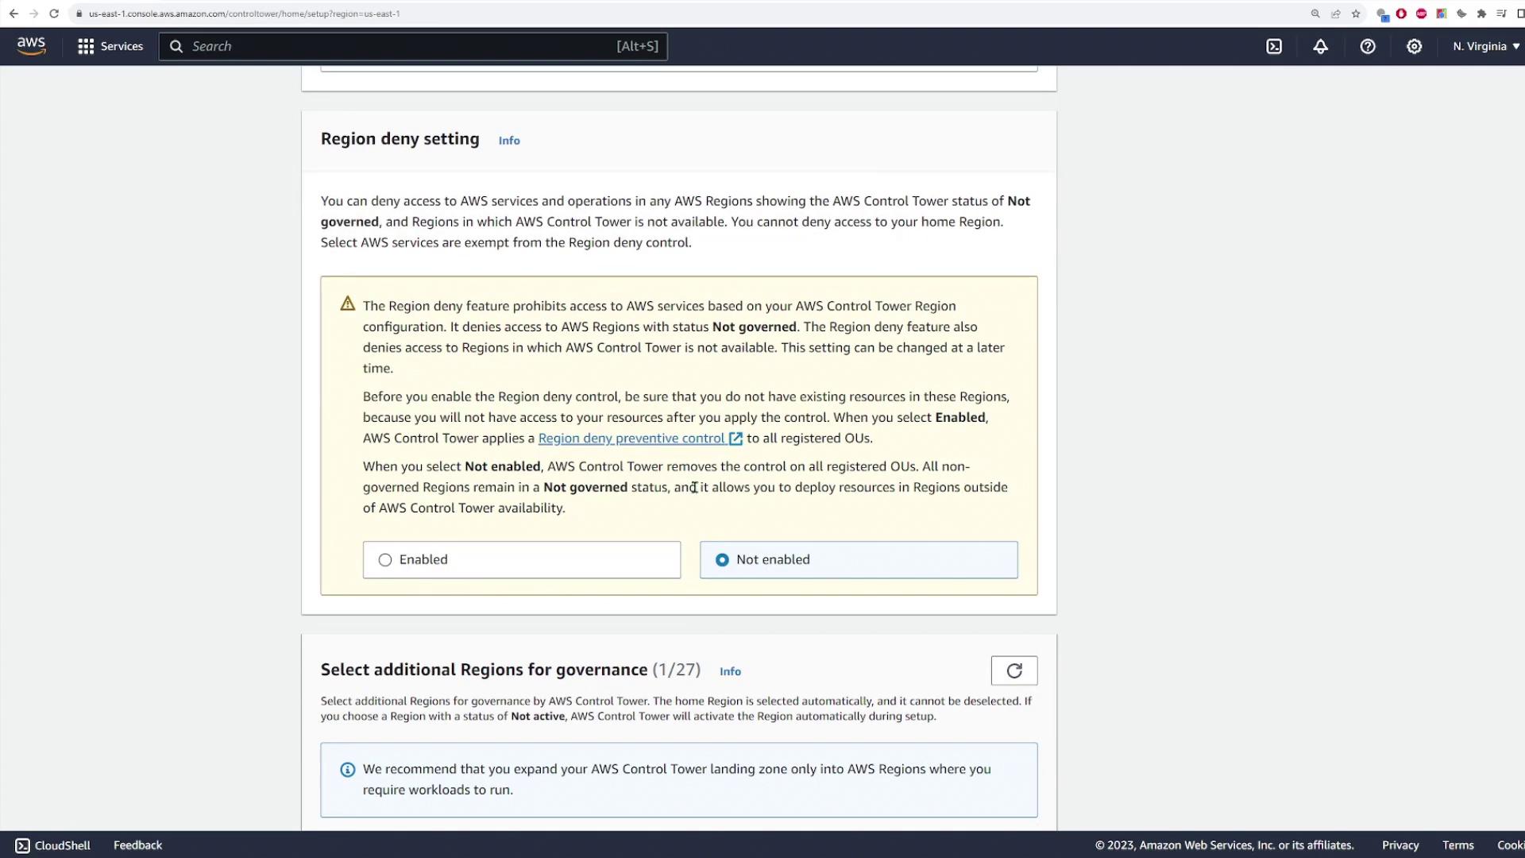Select the Enabled radio option
Screen dimensions: 1525x858
coord(385,560)
